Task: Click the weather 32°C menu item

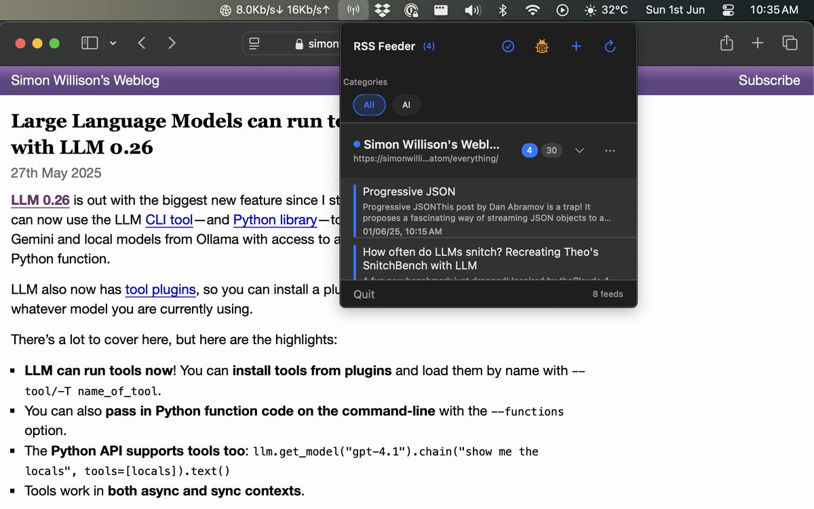Action: (x=606, y=10)
